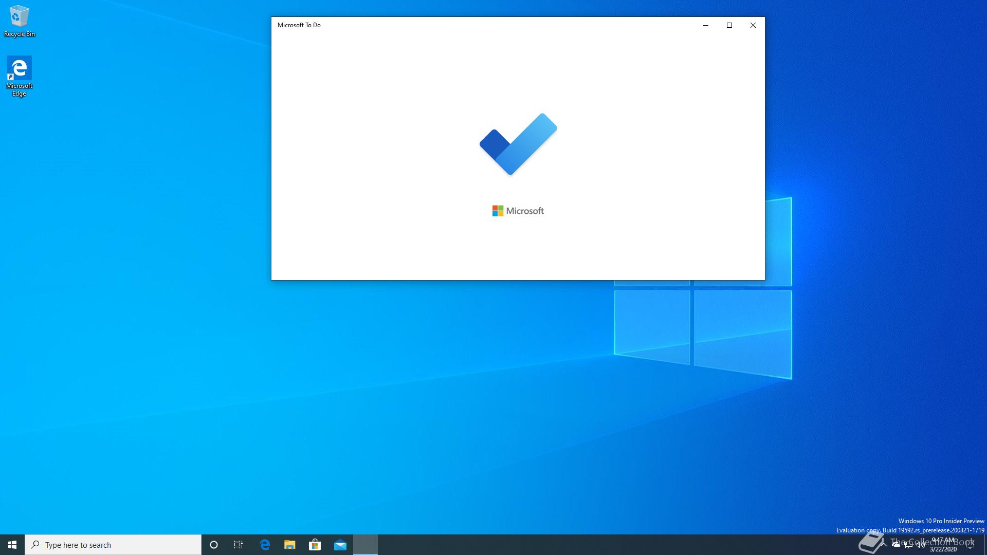Click the 'Microsoft To Do' window title
Screen dimensions: 987x555
299,25
